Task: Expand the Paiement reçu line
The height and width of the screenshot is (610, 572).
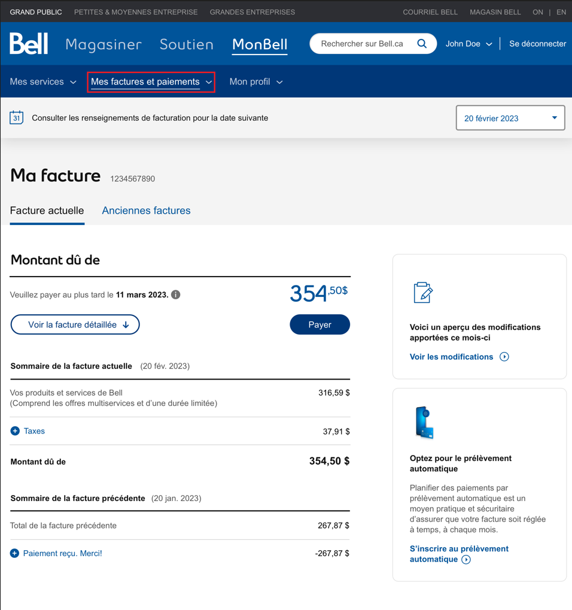Action: (15, 553)
